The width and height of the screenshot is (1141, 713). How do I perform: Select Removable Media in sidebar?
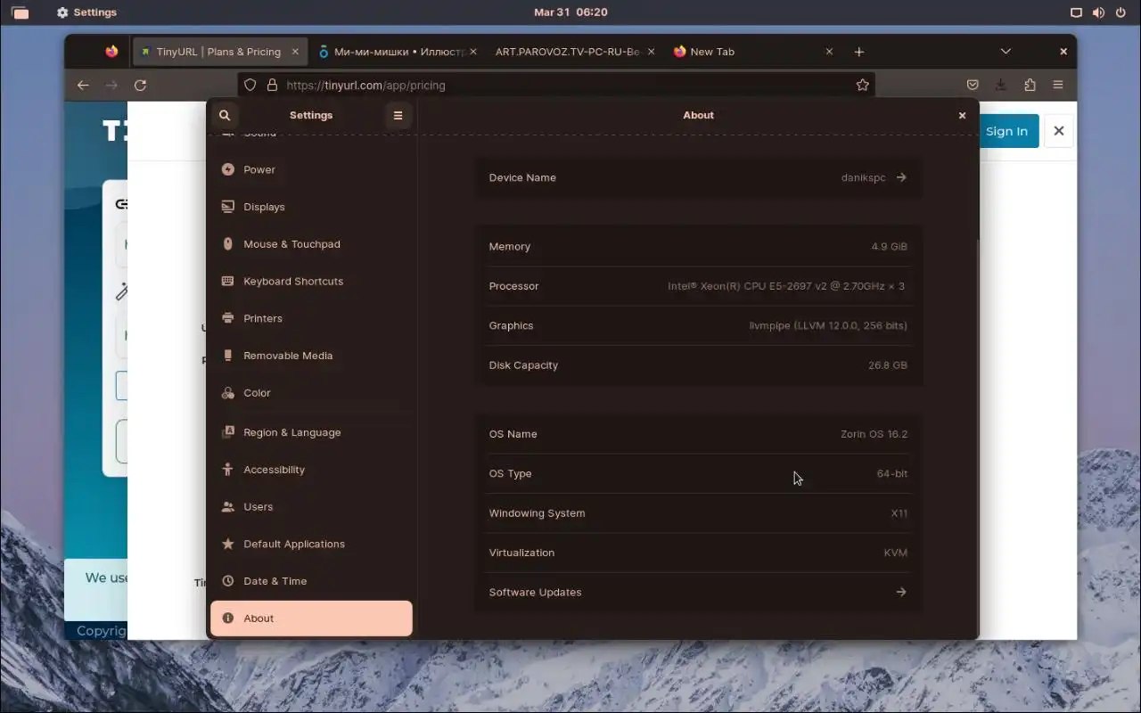311,356
